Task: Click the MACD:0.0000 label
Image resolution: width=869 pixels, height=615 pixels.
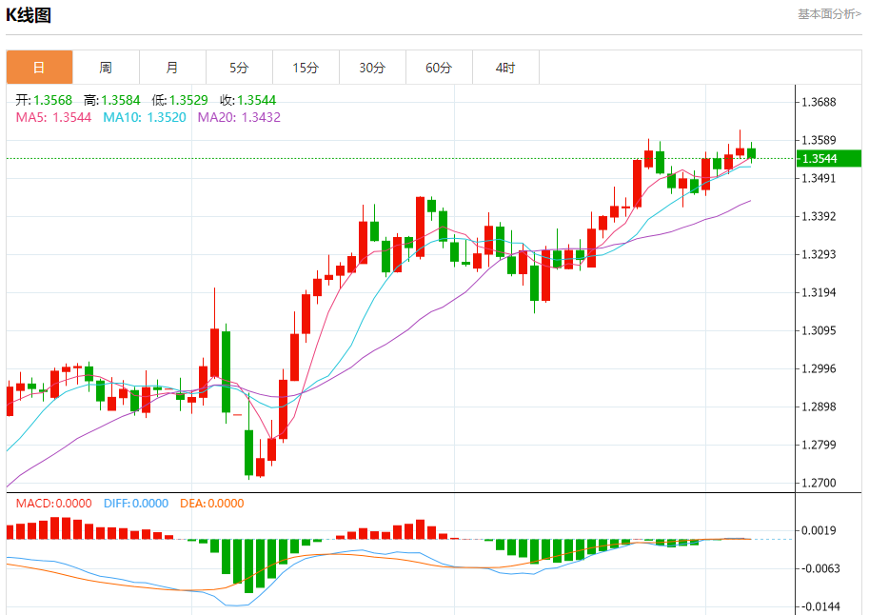Action: (x=53, y=504)
